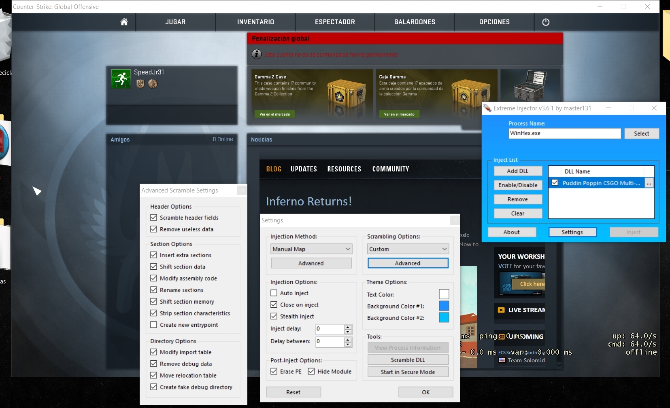Turn on Auto Inject
Screen dimensions: 670x408
point(274,293)
